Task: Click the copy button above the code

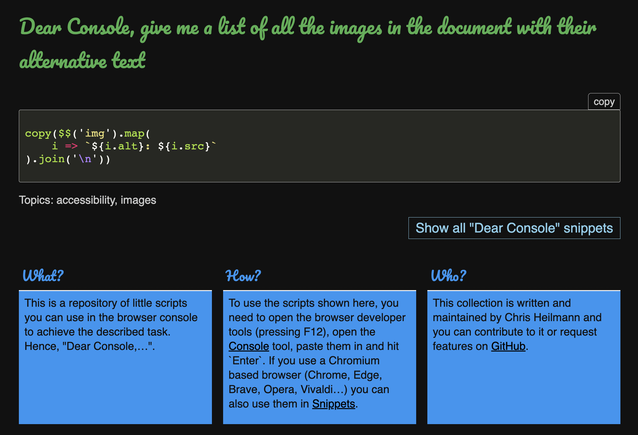Action: pos(604,102)
